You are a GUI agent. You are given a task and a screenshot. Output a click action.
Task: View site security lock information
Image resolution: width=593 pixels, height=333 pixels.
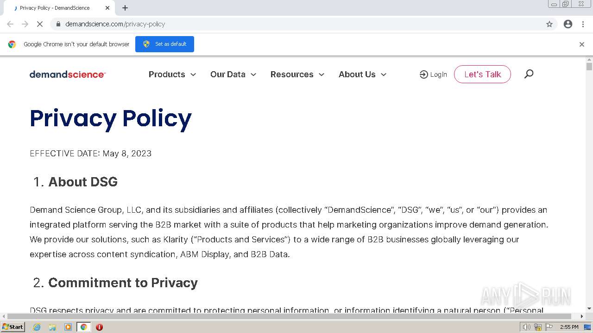pos(58,24)
